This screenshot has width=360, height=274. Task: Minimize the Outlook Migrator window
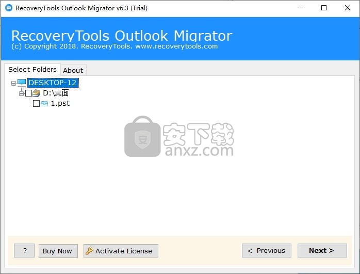tap(301, 8)
